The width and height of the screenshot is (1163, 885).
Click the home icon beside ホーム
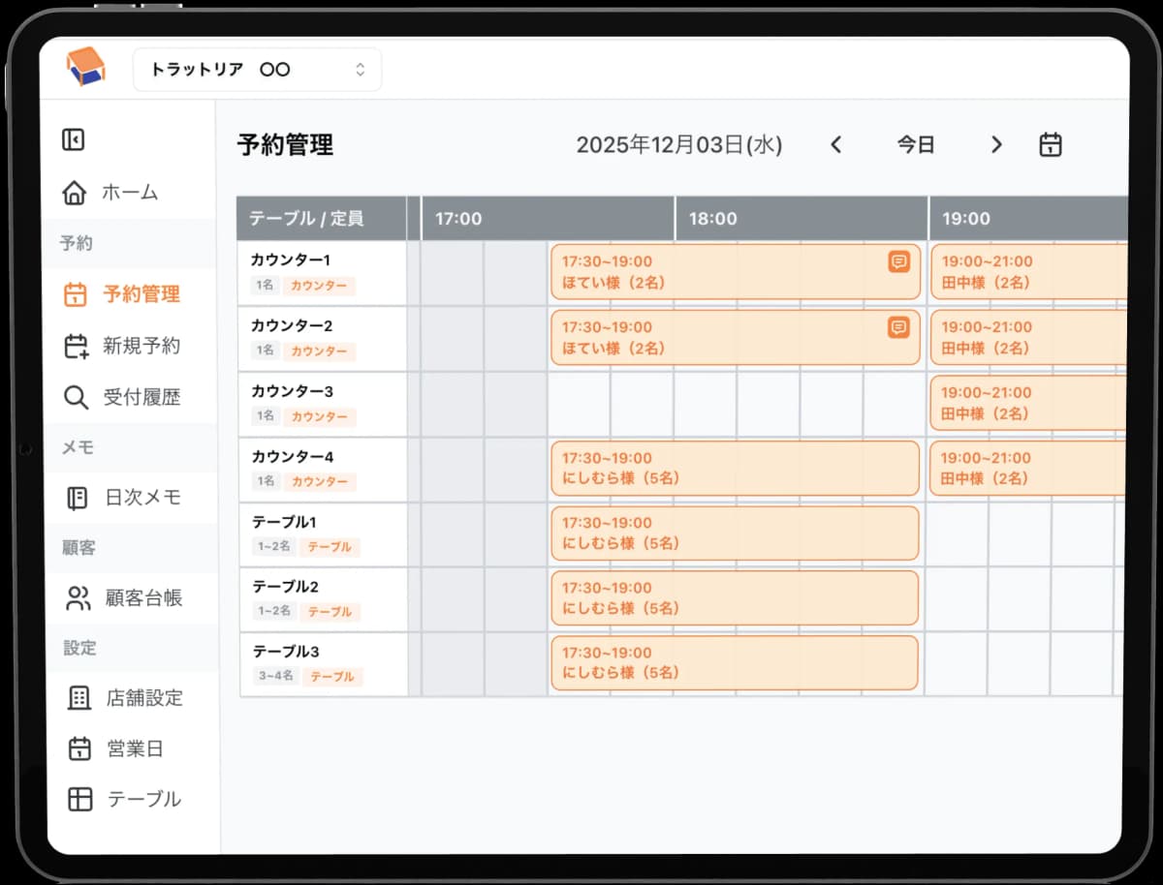[76, 192]
